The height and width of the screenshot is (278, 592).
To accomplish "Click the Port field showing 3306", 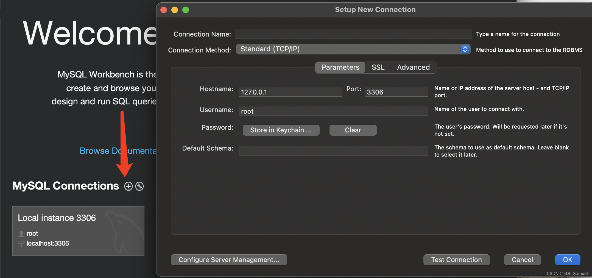I will pos(396,92).
